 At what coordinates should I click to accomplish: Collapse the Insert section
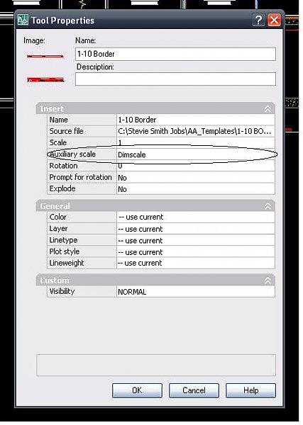[x=268, y=109]
